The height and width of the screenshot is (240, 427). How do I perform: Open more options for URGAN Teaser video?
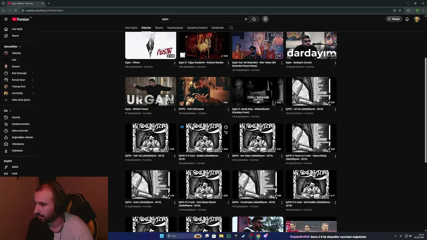[x=175, y=109]
